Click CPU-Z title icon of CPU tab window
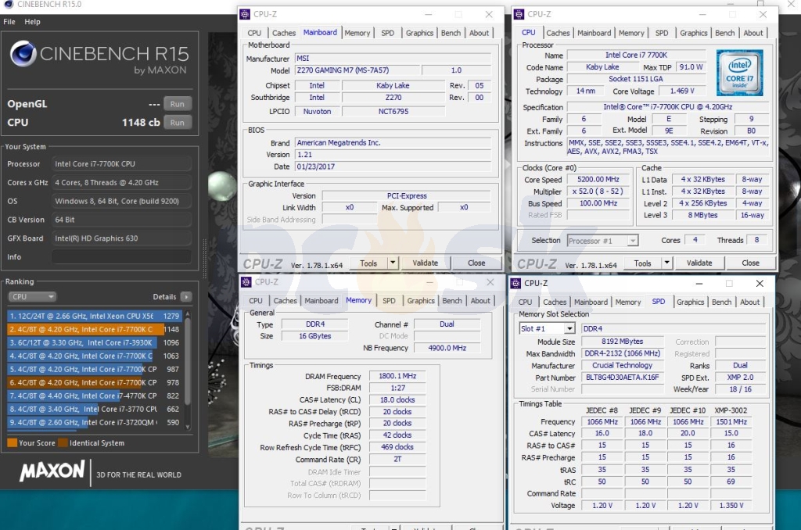The width and height of the screenshot is (801, 530). 519,14
